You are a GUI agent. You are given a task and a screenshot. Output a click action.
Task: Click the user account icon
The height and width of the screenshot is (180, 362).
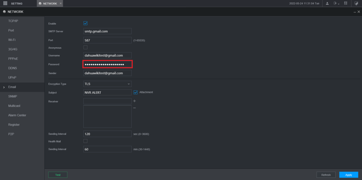[327, 3]
